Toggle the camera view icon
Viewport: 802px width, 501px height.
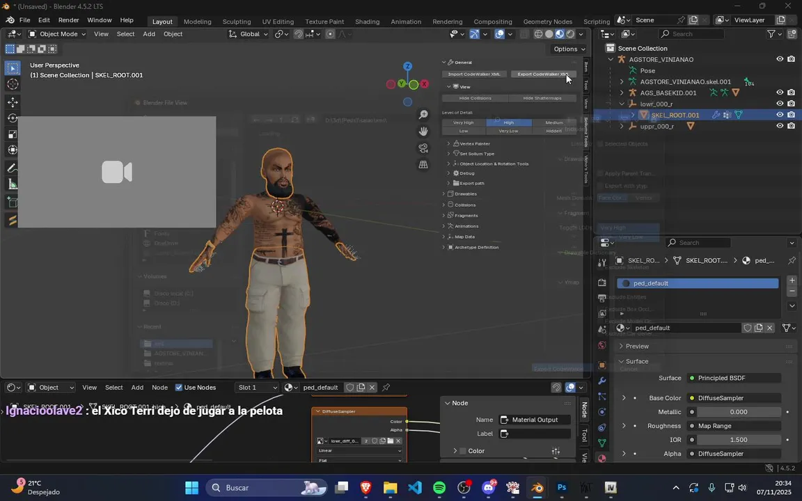pyautogui.click(x=423, y=148)
